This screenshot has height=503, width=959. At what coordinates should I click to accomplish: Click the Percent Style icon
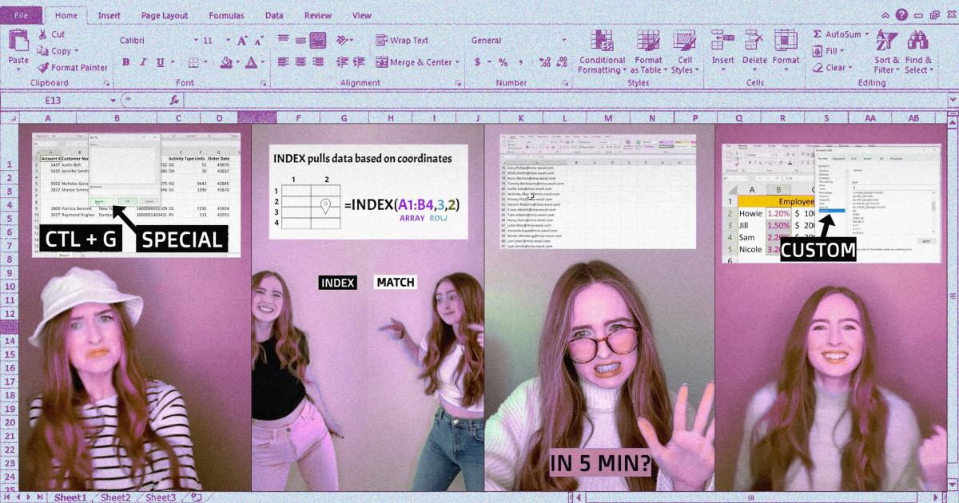coord(503,62)
